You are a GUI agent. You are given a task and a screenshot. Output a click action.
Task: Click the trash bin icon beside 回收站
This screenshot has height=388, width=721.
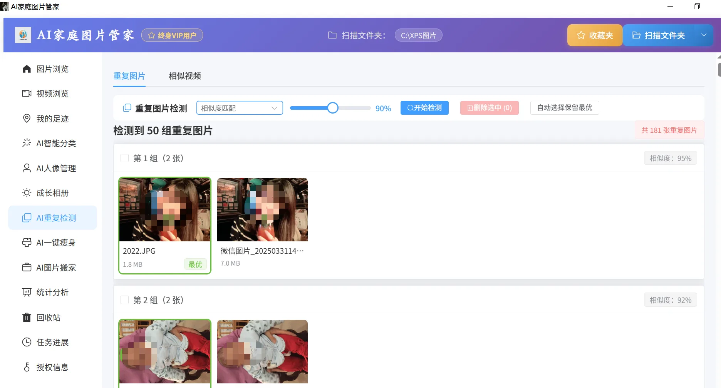tap(27, 317)
